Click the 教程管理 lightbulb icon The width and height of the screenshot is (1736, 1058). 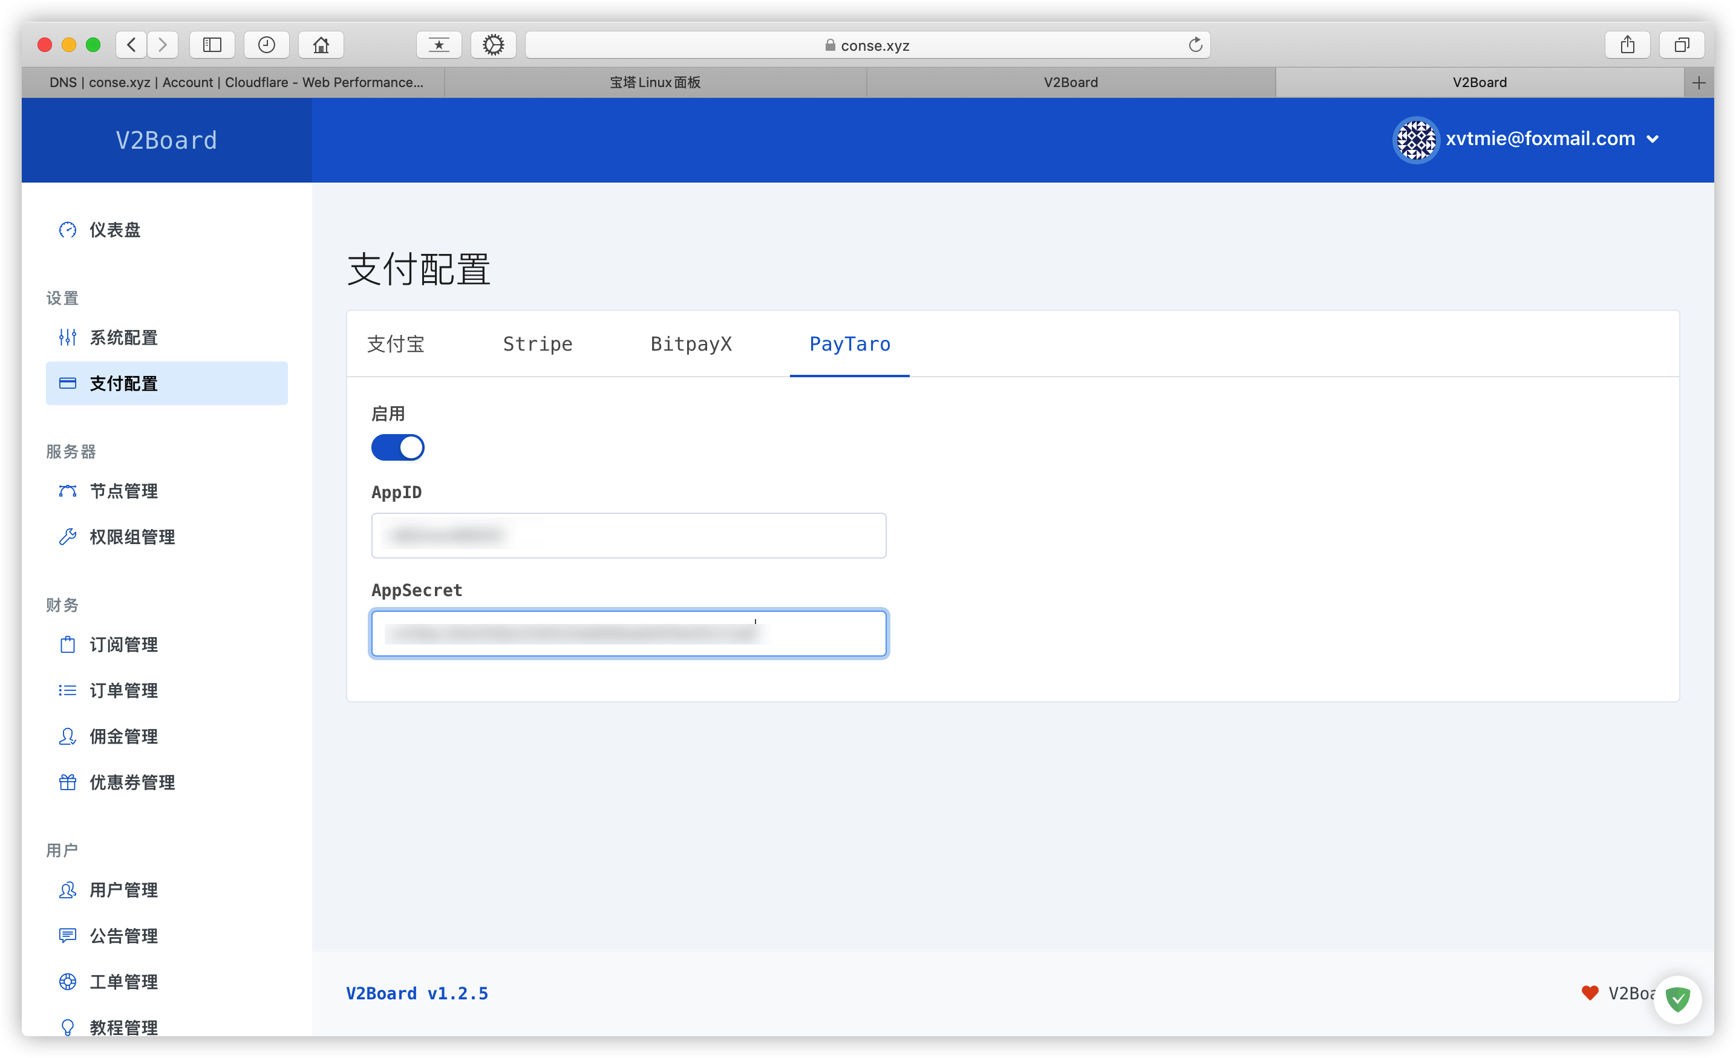tap(68, 1027)
